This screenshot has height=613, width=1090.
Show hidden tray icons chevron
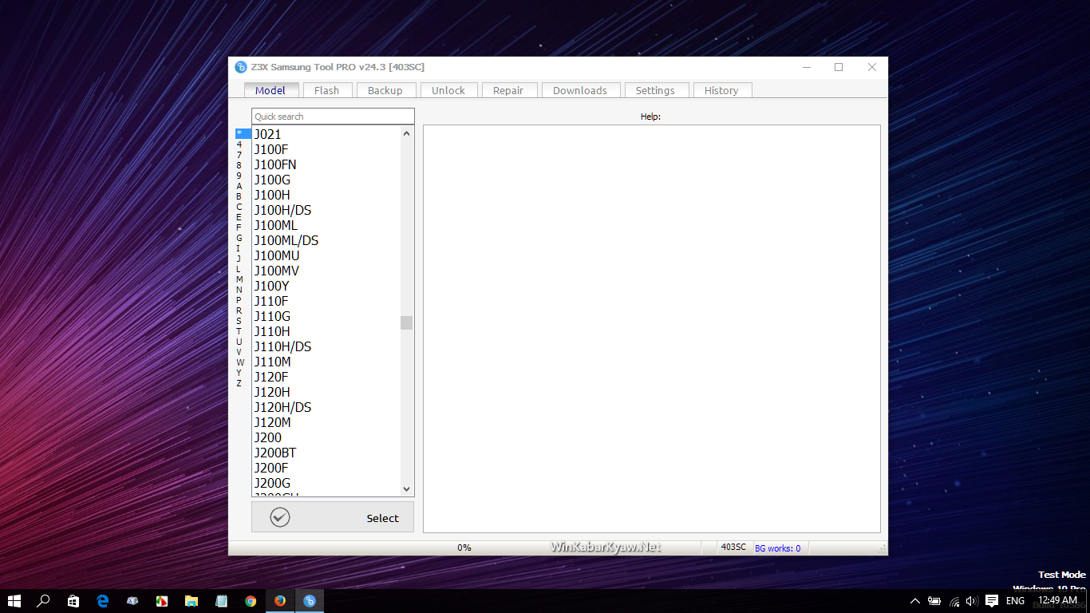tap(914, 601)
